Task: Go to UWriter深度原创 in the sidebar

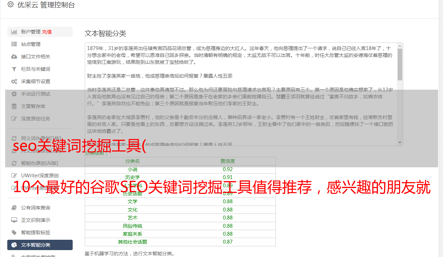Action: coord(40,176)
